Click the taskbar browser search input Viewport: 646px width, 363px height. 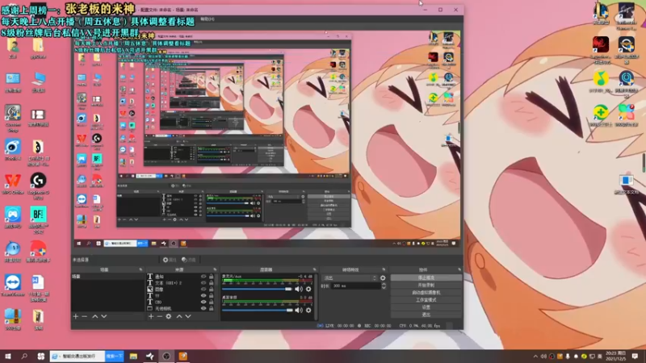click(x=78, y=356)
